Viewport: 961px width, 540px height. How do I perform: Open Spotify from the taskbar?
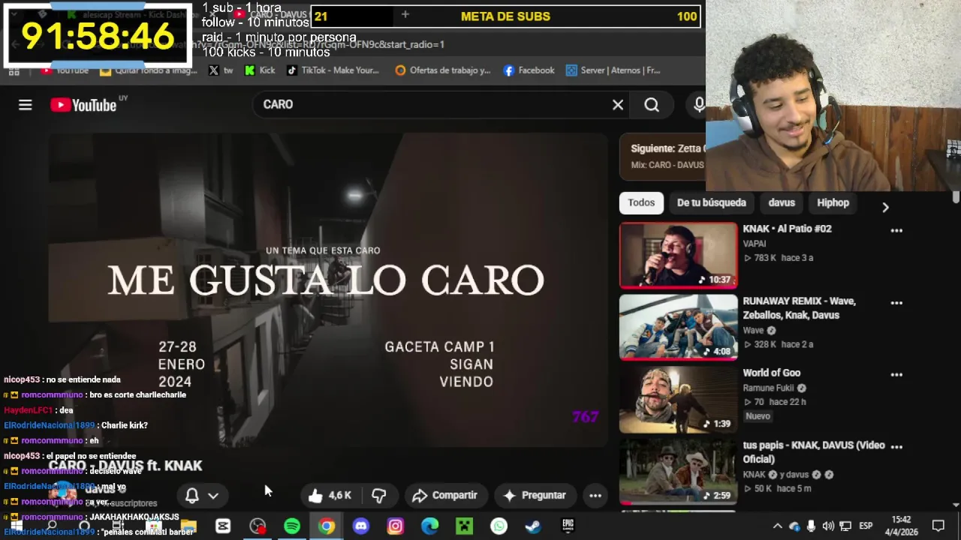292,526
